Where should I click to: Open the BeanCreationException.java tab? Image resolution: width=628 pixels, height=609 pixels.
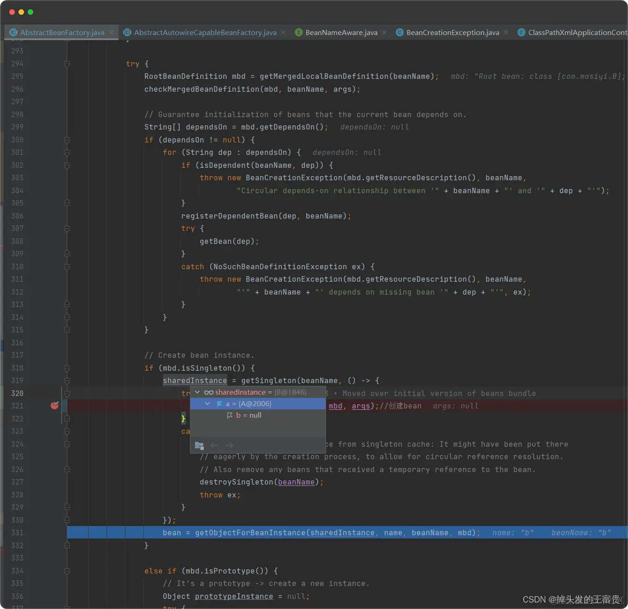pyautogui.click(x=453, y=32)
